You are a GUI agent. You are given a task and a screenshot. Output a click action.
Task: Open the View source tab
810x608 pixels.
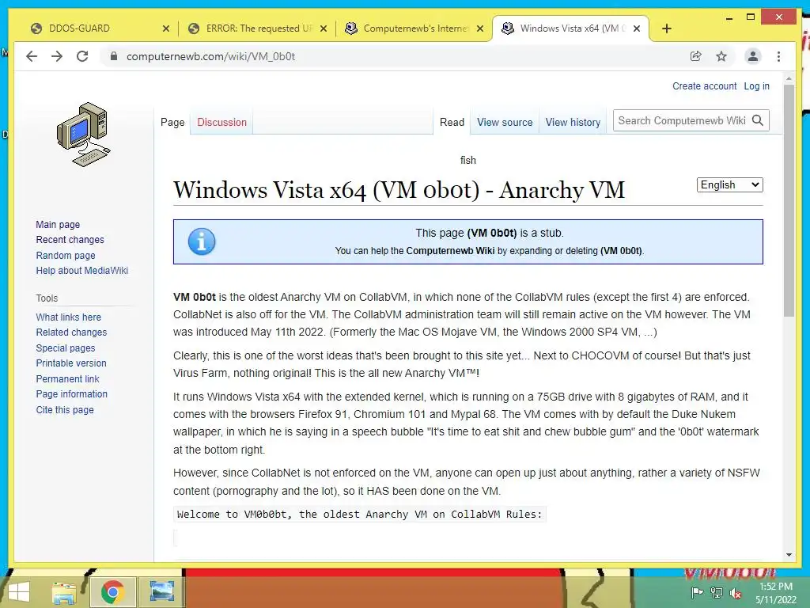505,123
